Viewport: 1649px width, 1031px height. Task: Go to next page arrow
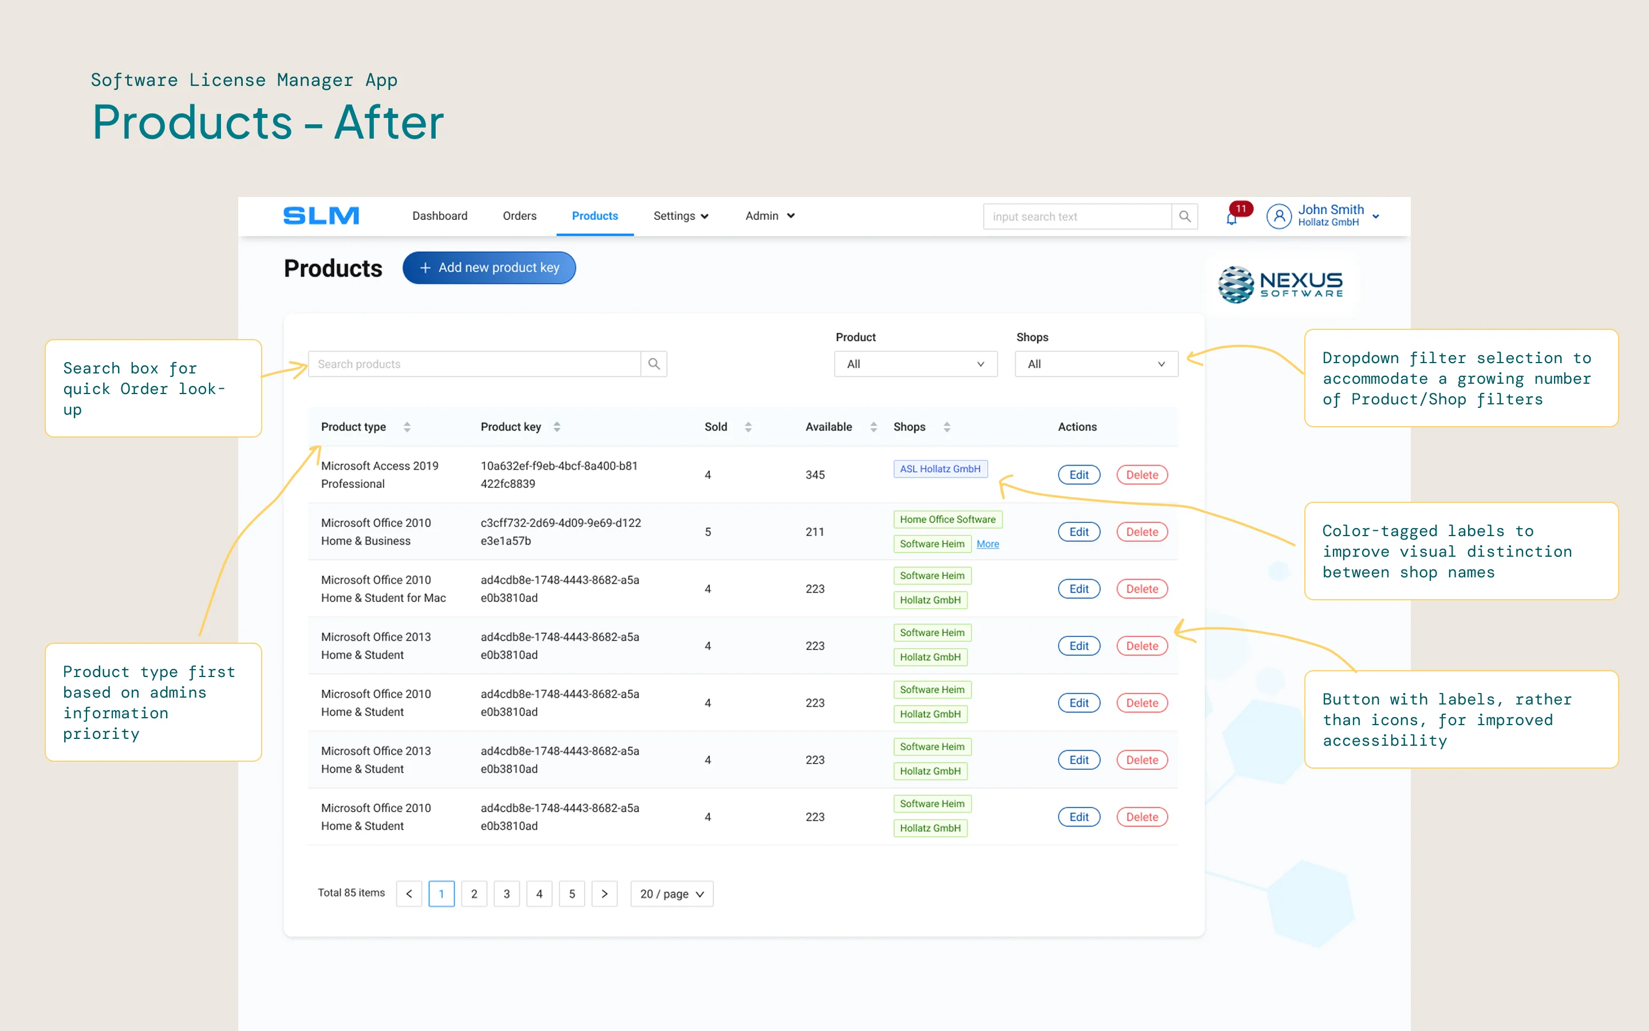click(x=605, y=894)
